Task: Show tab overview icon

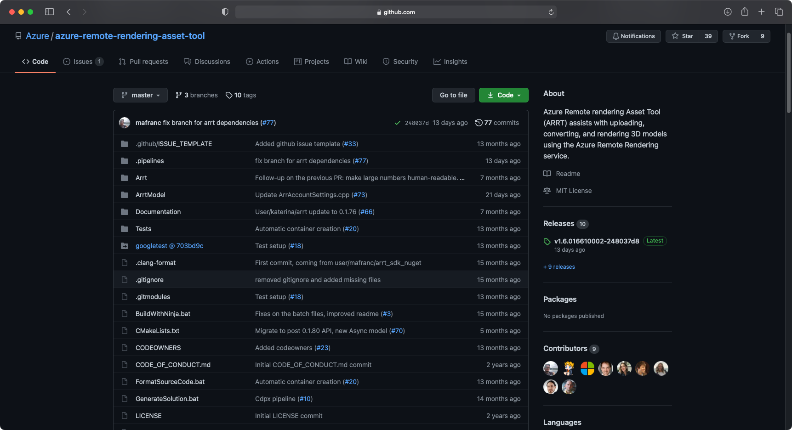Action: click(779, 12)
